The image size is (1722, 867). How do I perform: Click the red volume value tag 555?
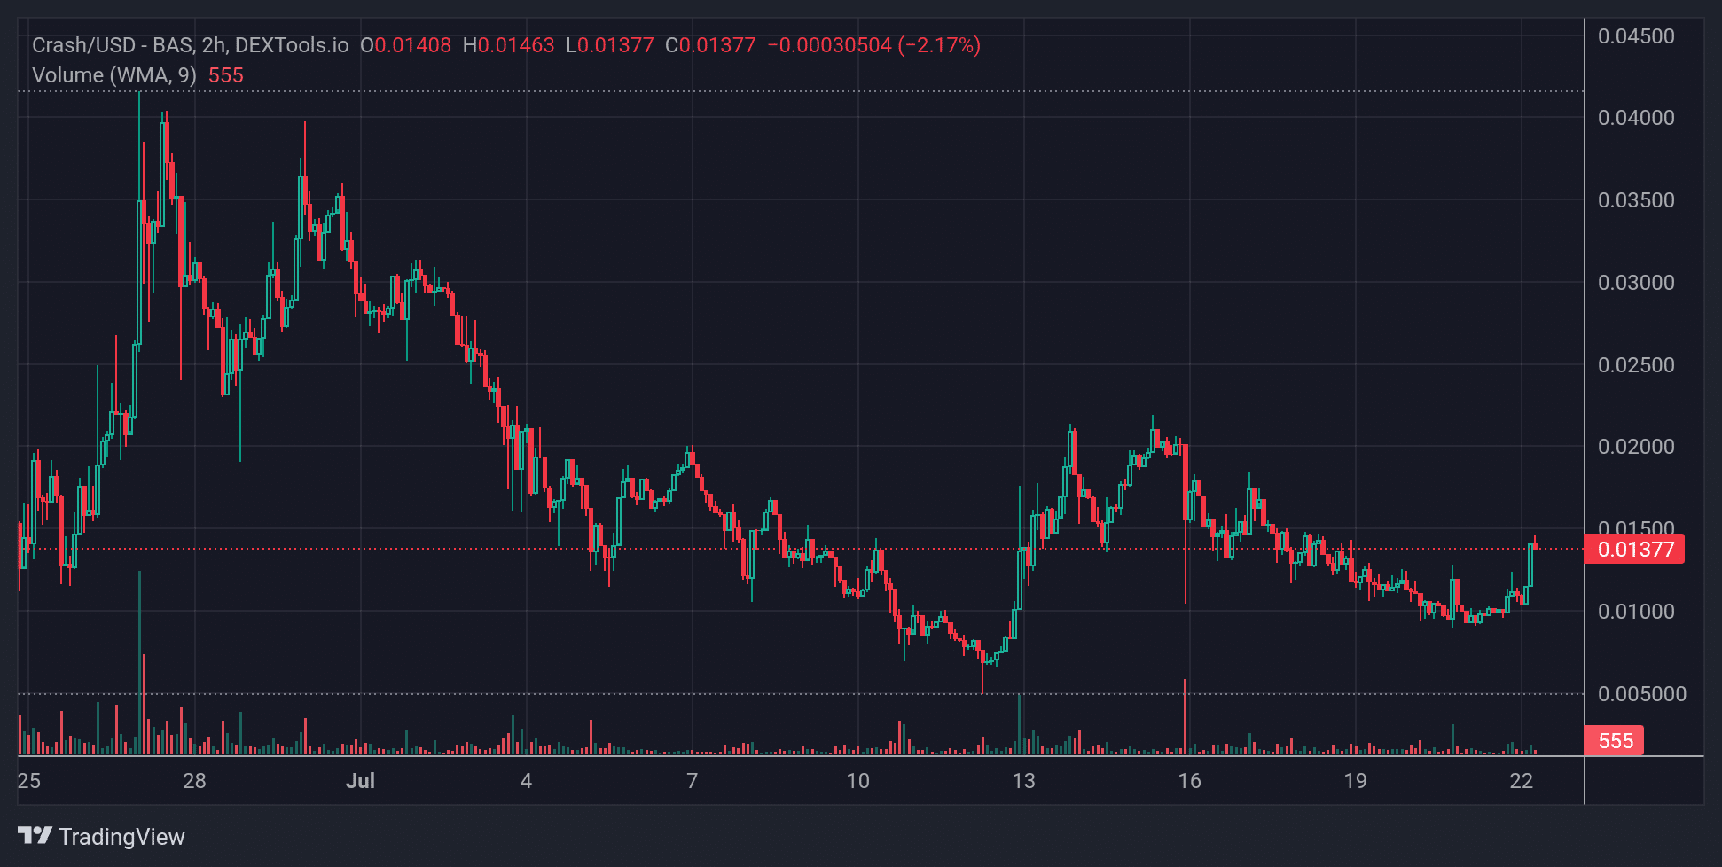coord(1615,741)
